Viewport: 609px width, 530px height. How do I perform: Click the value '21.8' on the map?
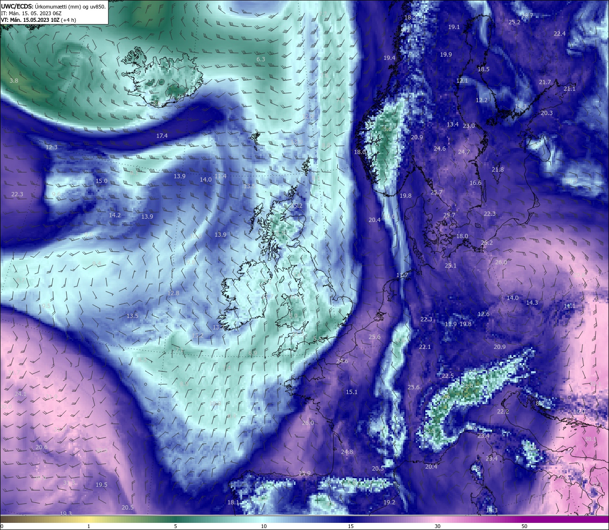(x=498, y=170)
